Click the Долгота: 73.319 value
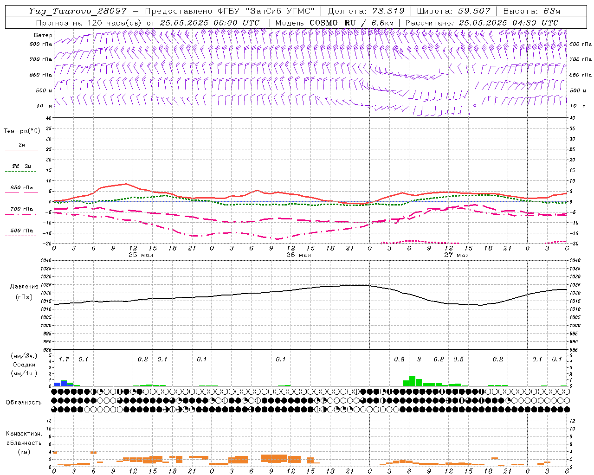 tap(367, 11)
